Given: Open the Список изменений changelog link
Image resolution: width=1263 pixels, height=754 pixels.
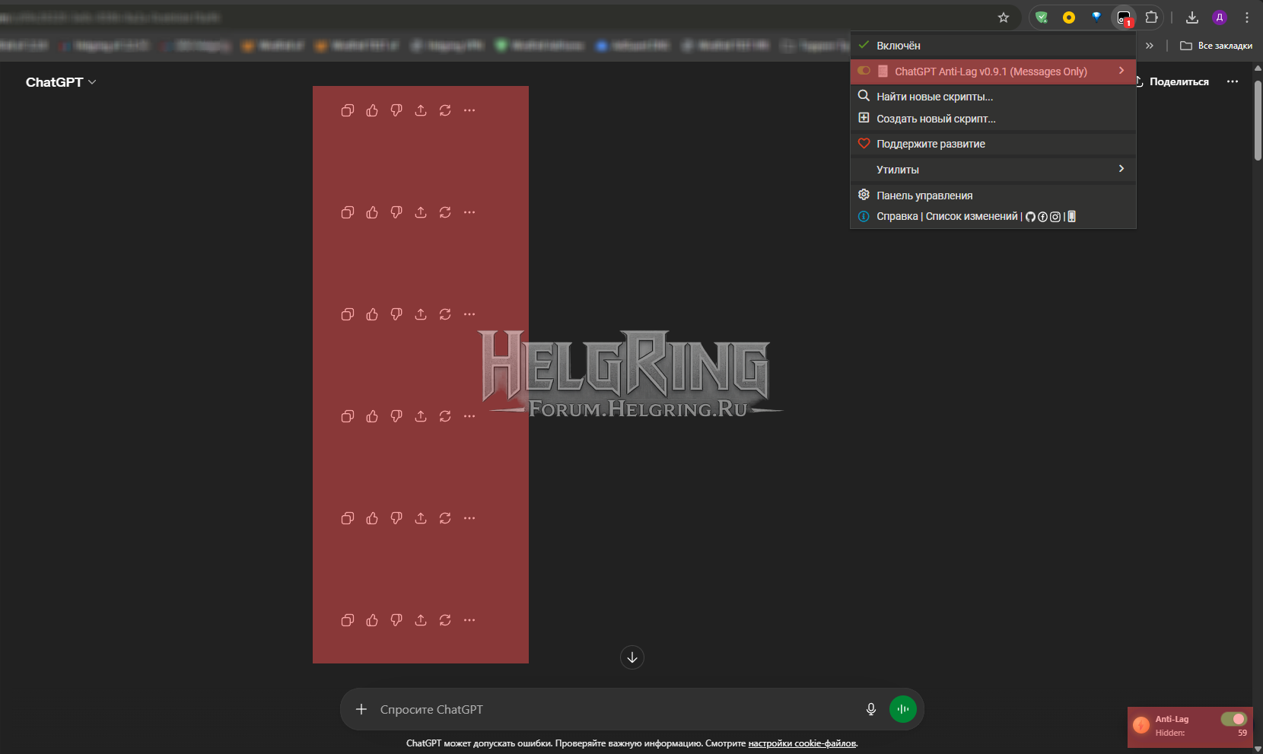Looking at the screenshot, I should tap(972, 217).
